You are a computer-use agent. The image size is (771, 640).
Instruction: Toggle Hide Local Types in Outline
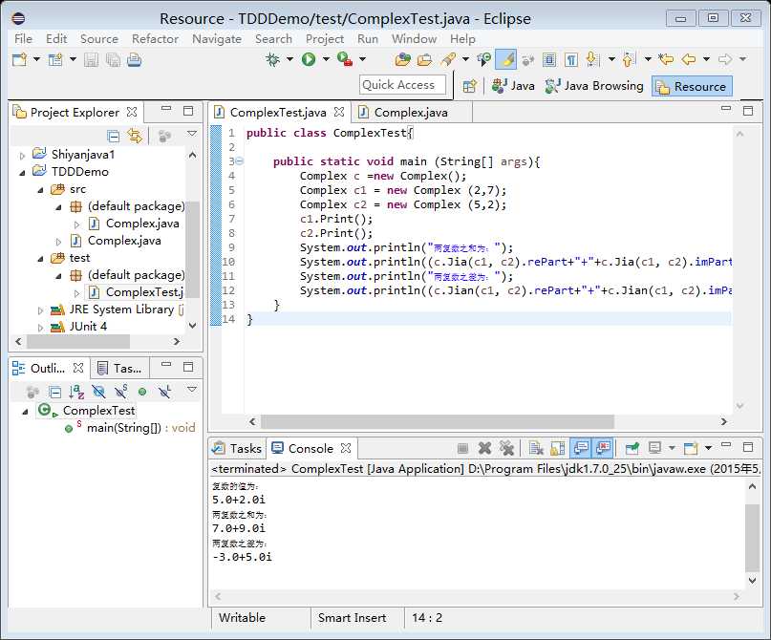click(164, 392)
